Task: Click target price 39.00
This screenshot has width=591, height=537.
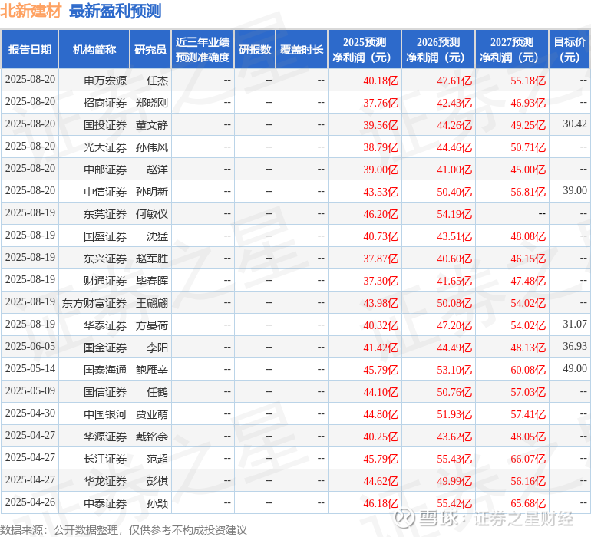Action: [575, 190]
